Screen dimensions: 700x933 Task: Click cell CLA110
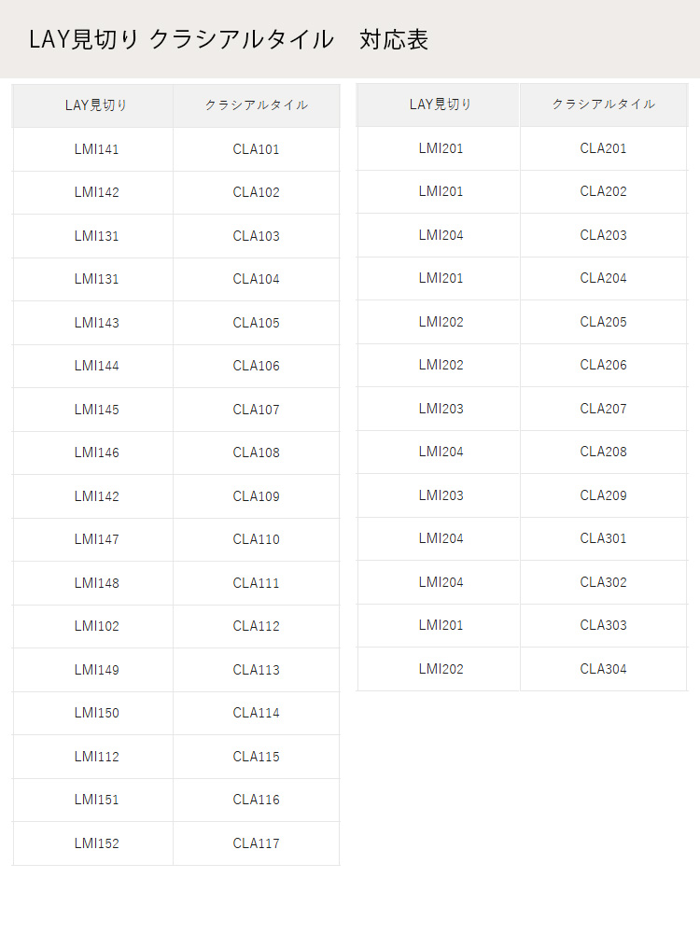[257, 539]
